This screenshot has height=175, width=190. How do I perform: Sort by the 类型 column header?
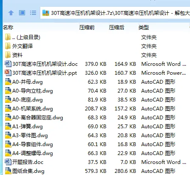pyautogui.click(x=144, y=27)
